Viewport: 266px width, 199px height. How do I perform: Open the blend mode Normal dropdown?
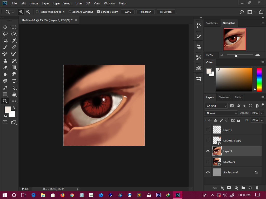click(221, 113)
